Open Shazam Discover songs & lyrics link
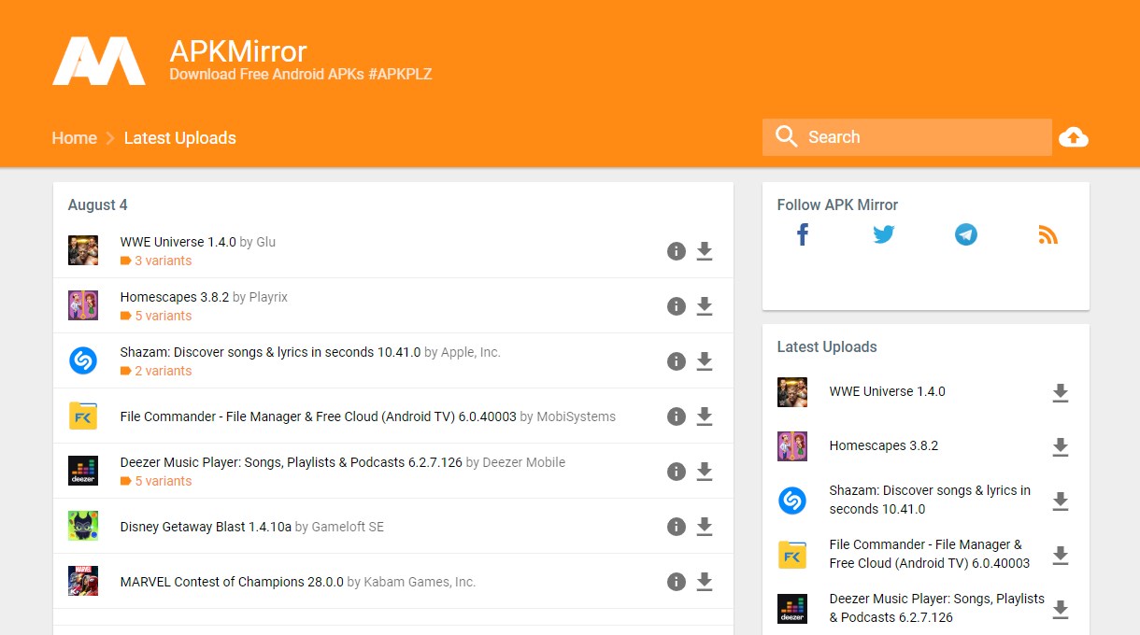 click(270, 352)
